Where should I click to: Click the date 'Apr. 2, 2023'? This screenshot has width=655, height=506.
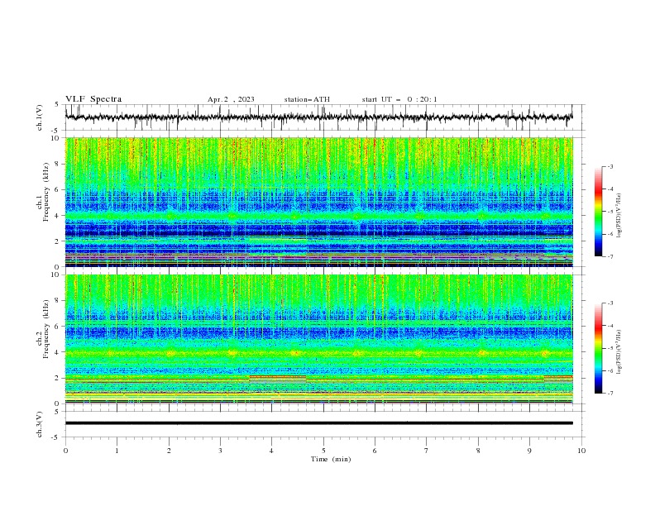[231, 99]
